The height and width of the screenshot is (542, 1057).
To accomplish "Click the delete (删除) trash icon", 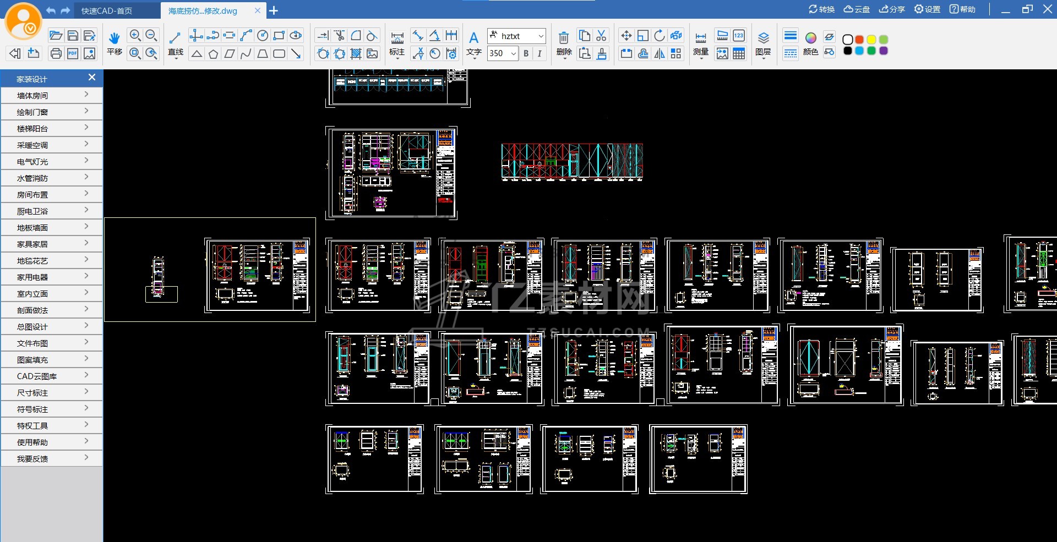I will click(x=563, y=39).
